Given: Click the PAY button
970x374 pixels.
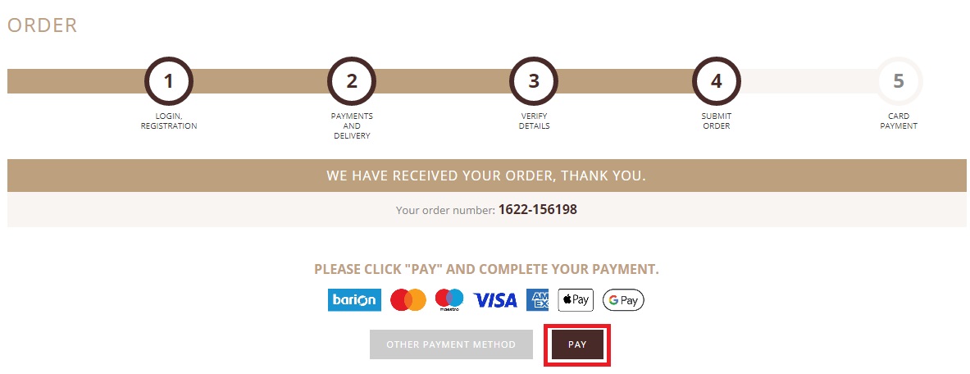Looking at the screenshot, I should click(x=577, y=344).
